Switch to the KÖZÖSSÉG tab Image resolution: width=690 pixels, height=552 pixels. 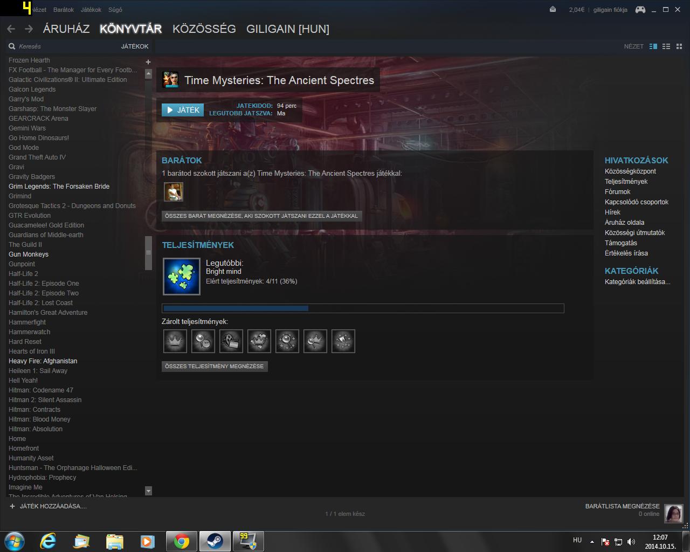(x=204, y=29)
